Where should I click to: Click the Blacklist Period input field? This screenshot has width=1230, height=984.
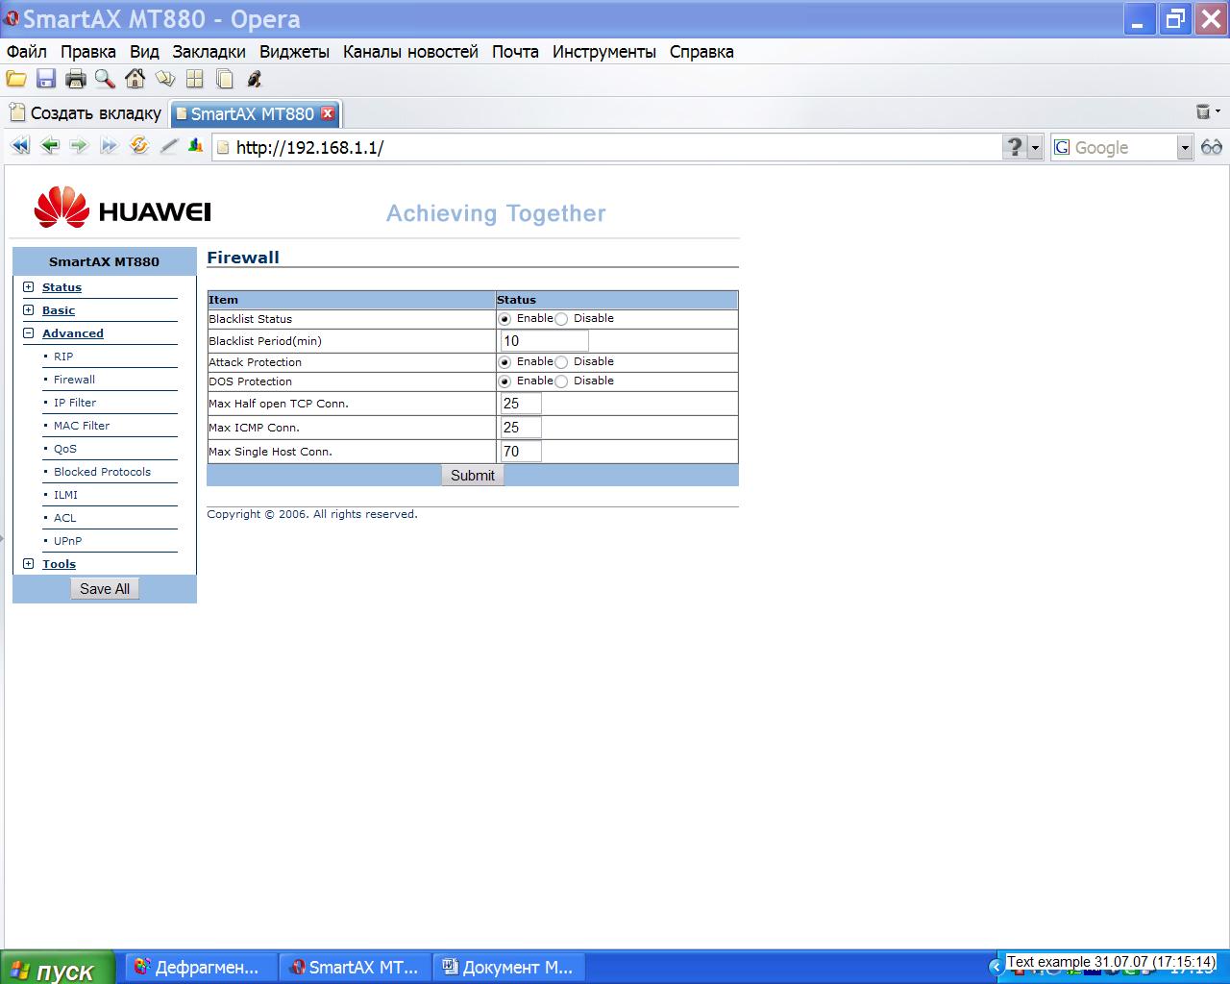544,341
